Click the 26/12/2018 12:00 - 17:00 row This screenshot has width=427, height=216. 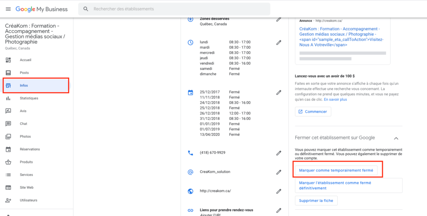[225, 113]
